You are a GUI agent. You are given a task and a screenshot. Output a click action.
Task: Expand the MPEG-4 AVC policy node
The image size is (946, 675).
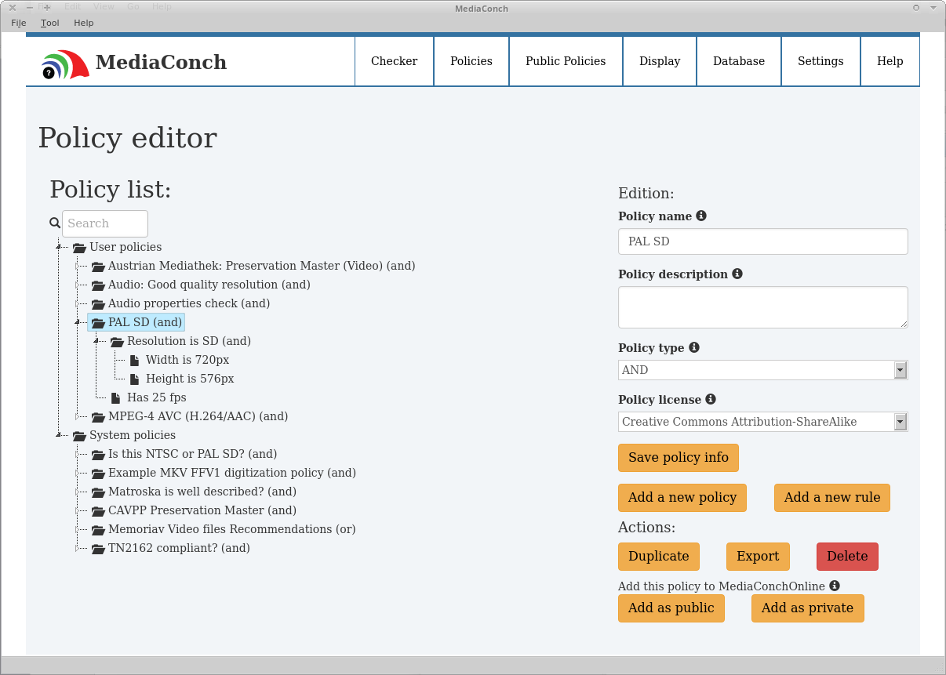click(x=78, y=416)
